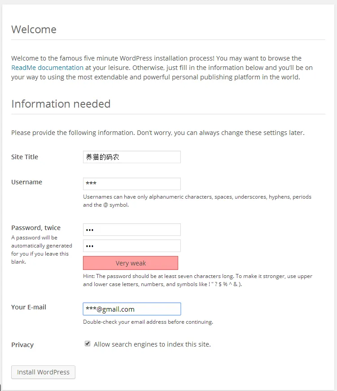The width and height of the screenshot is (337, 391).
Task: Click the username allowed characters hint text
Action: pyautogui.click(x=197, y=201)
